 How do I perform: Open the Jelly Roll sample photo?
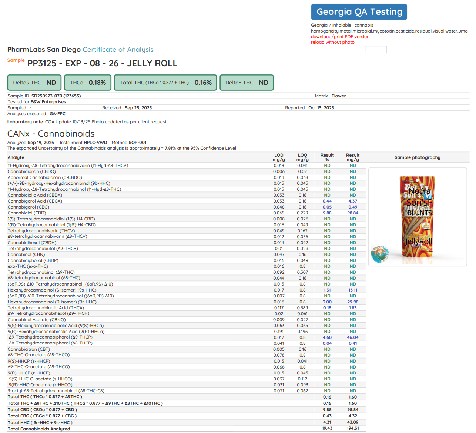coord(418,217)
